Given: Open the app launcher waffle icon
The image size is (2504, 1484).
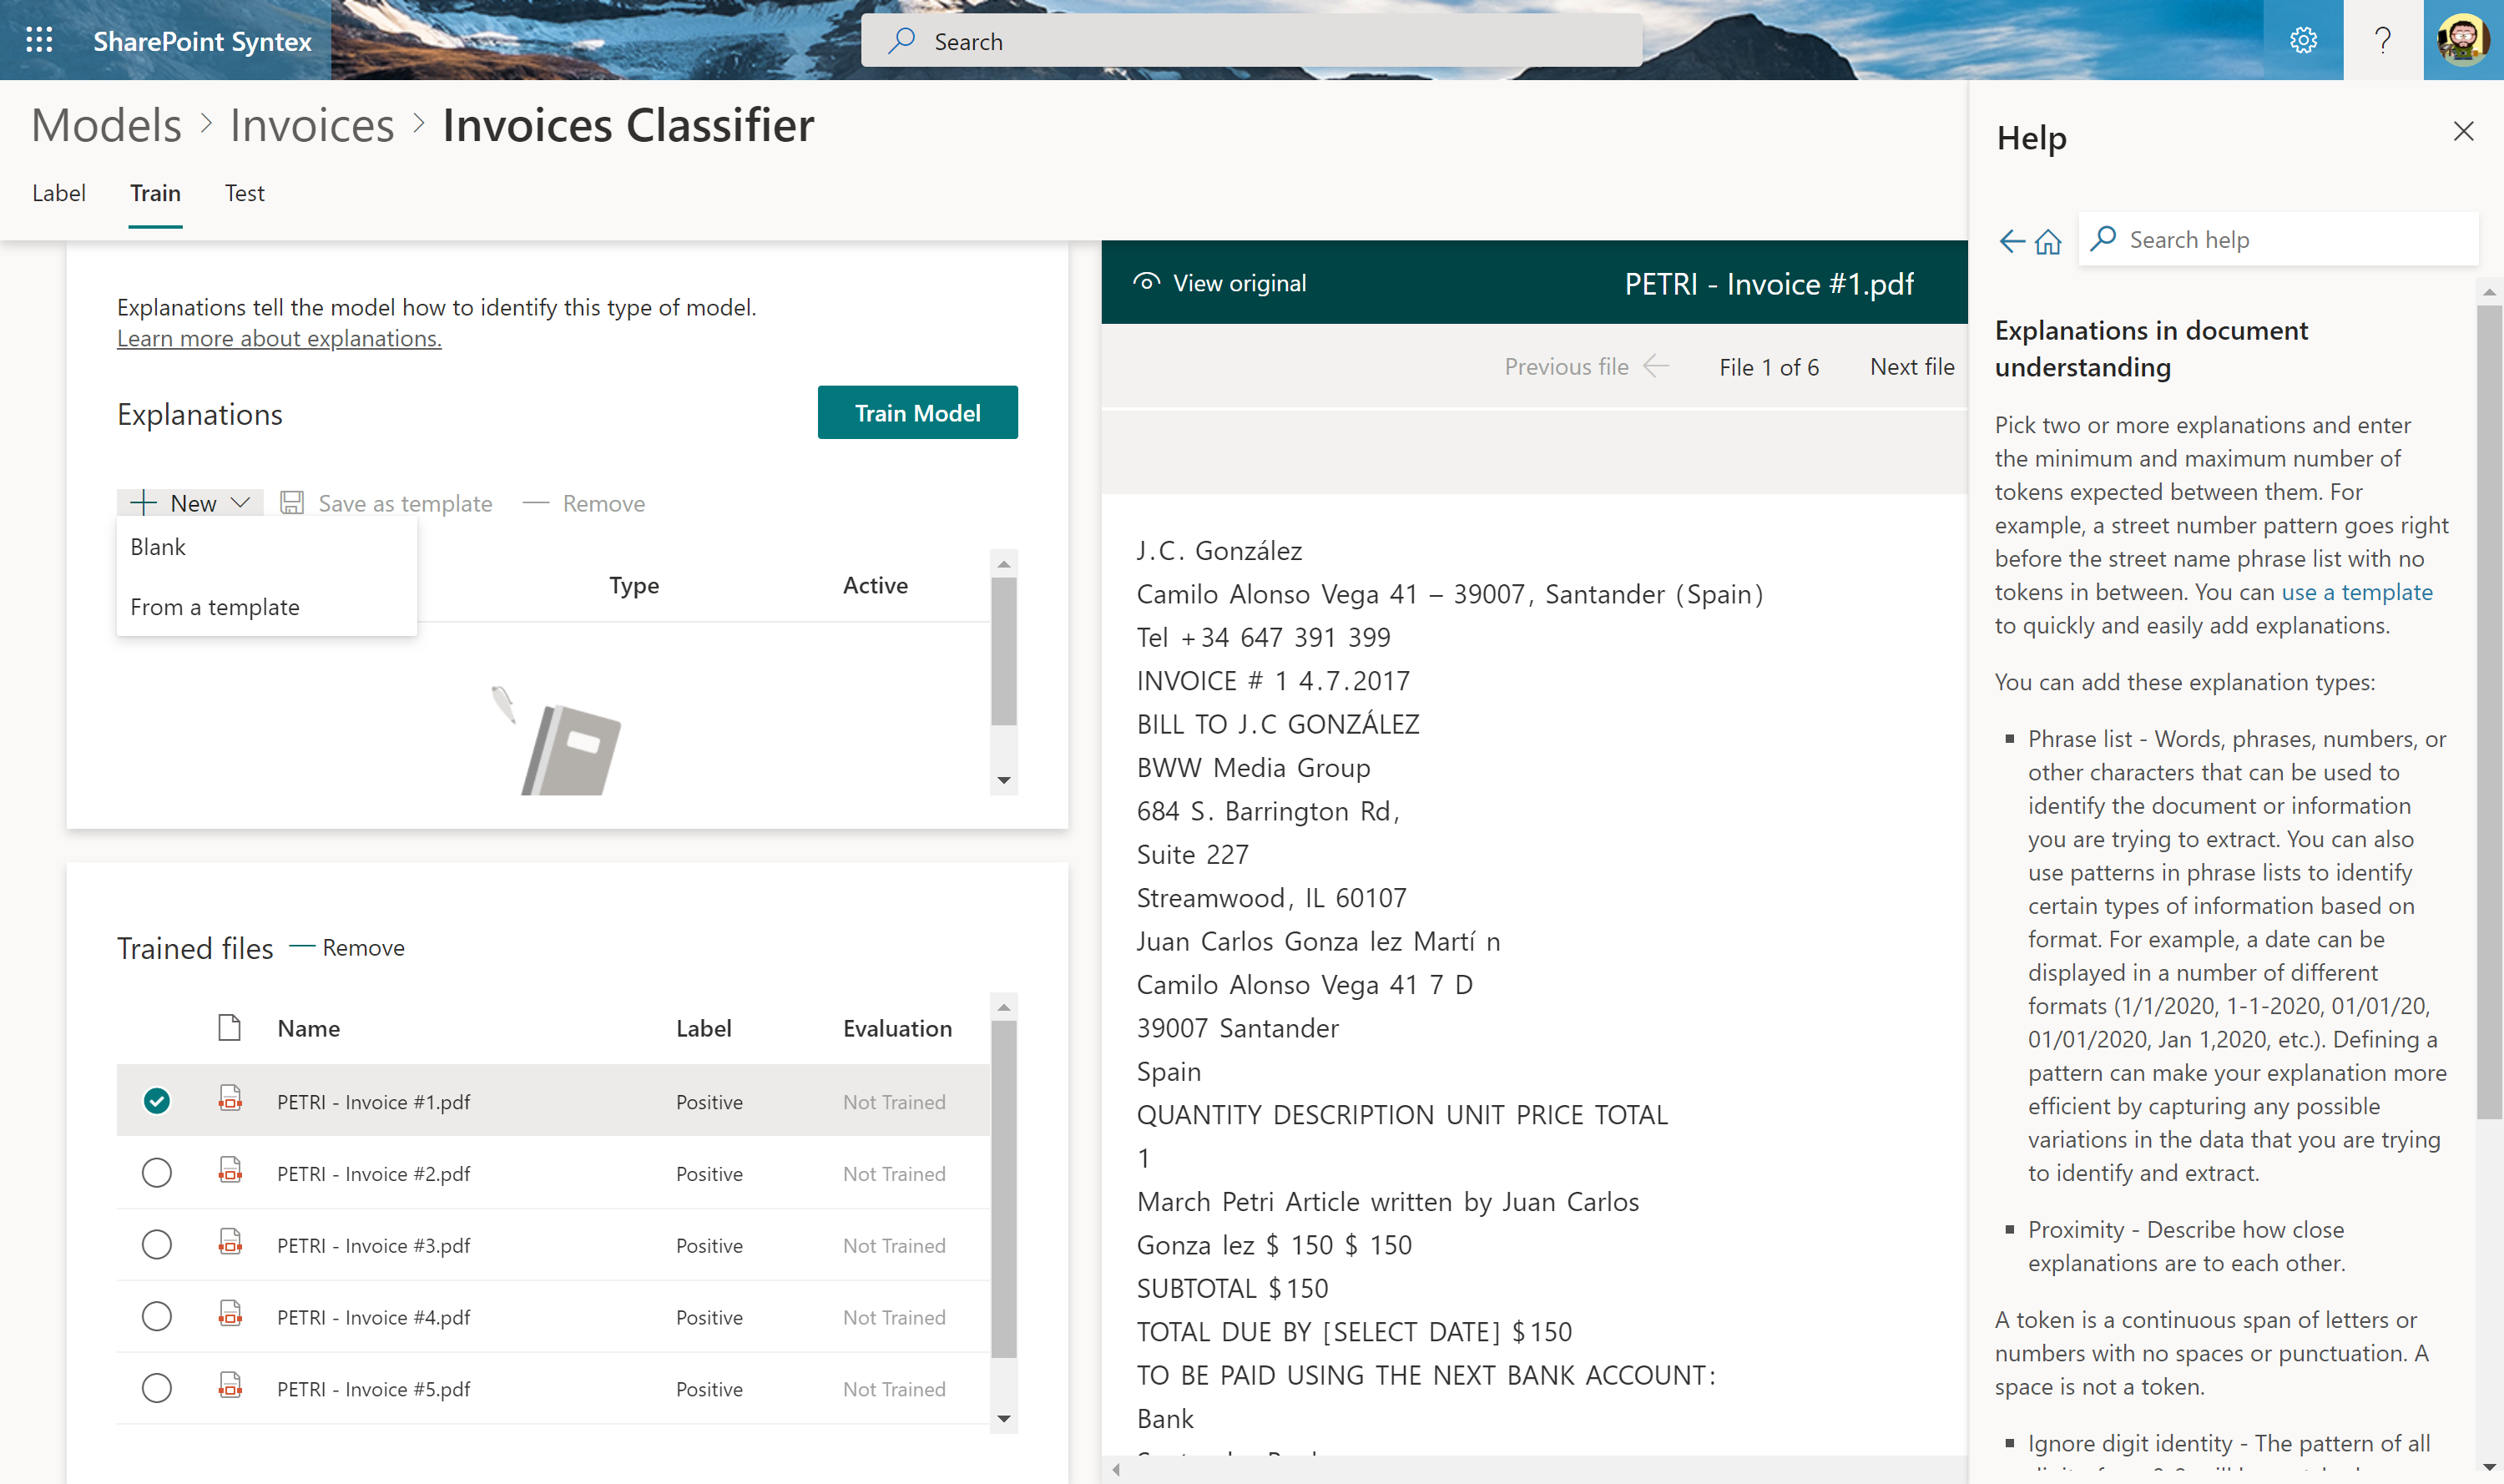Looking at the screenshot, I should (x=39, y=40).
